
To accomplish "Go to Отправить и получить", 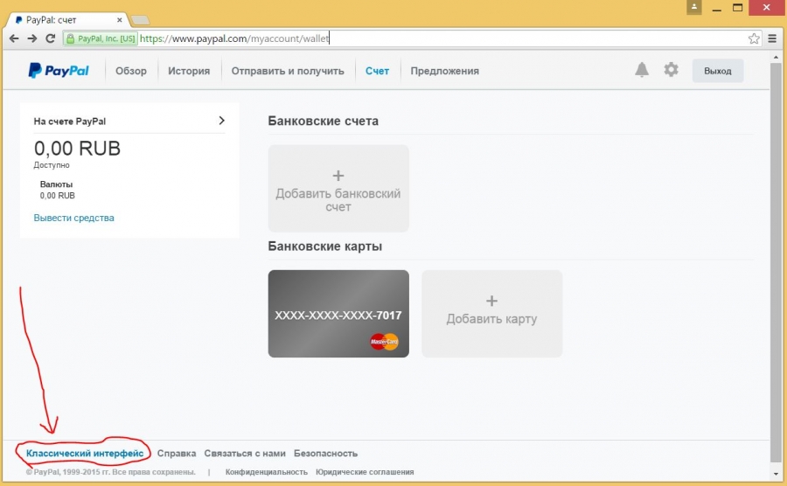I will (x=288, y=71).
